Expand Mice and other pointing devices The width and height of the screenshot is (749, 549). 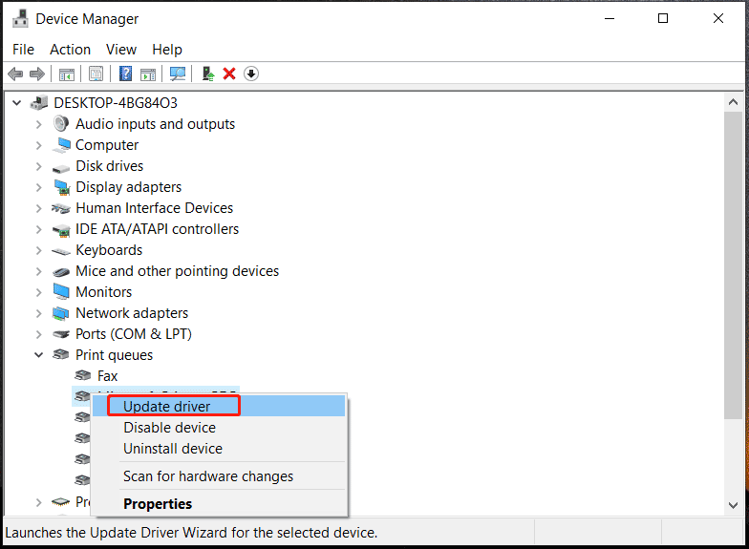tap(38, 271)
